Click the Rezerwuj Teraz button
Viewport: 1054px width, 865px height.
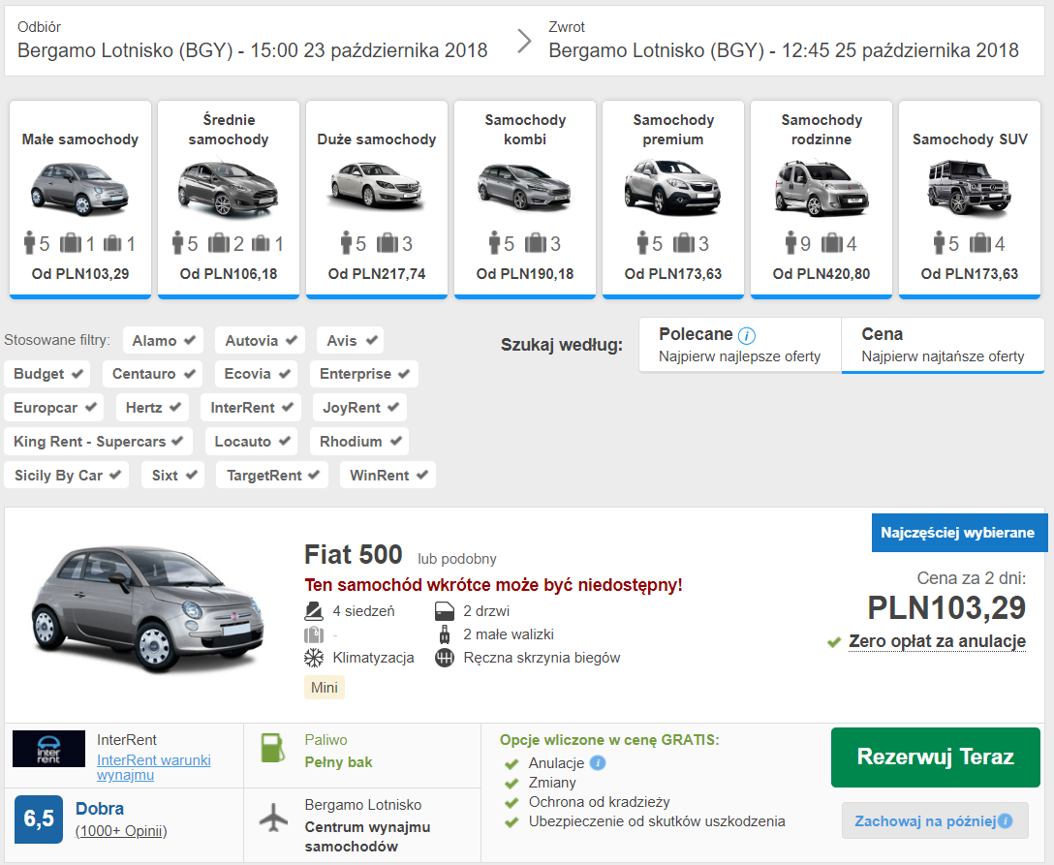pyautogui.click(x=935, y=757)
